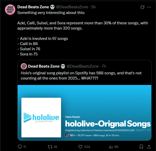Image resolution: width=156 pixels, height=151 pixels.
Task: Open the hololive-Orignal Songs playlist title
Action: [x=108, y=124]
